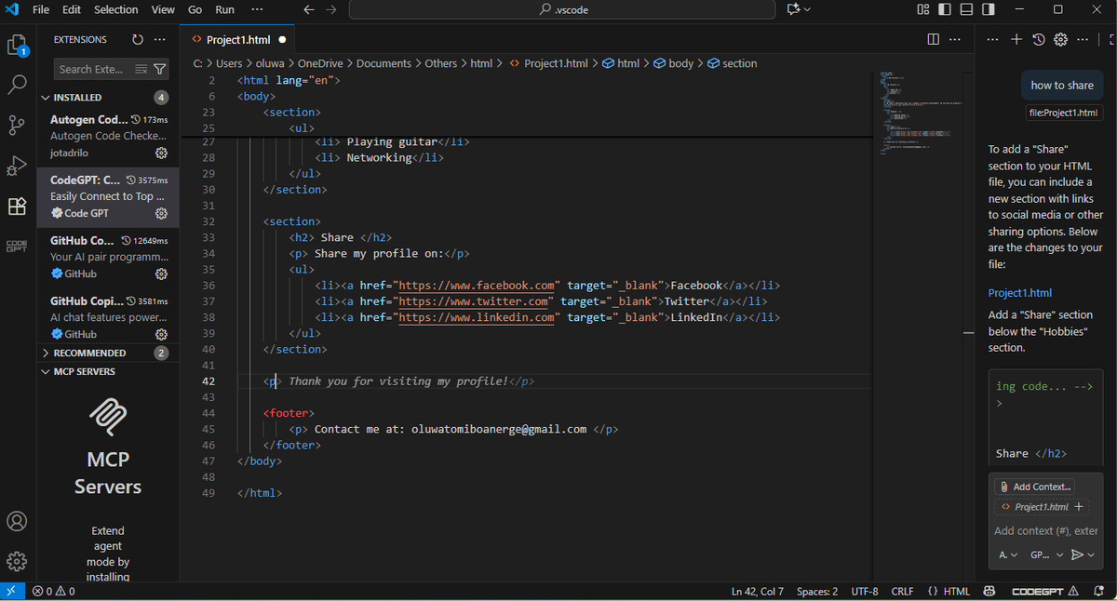Open the Project1.html link in chat
This screenshot has height=601, width=1117.
tap(1020, 293)
